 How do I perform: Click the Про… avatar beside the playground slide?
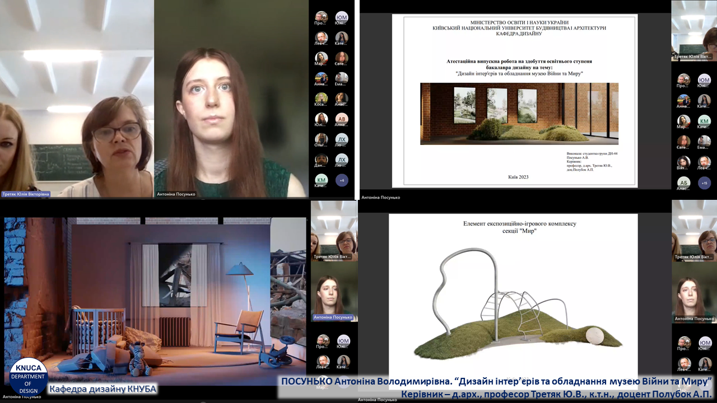685,343
